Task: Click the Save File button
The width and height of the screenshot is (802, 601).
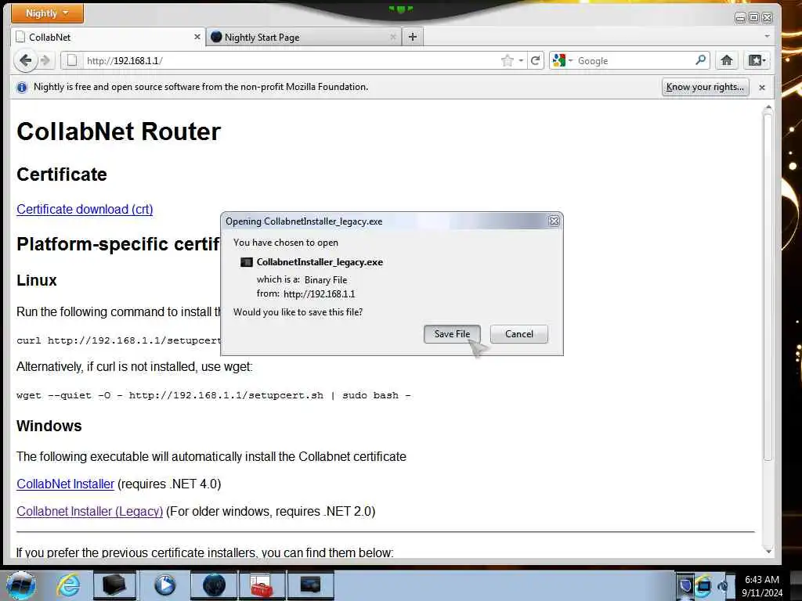Action: pyautogui.click(x=452, y=334)
